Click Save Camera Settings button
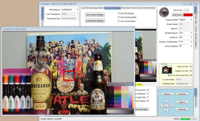 coord(95,15)
